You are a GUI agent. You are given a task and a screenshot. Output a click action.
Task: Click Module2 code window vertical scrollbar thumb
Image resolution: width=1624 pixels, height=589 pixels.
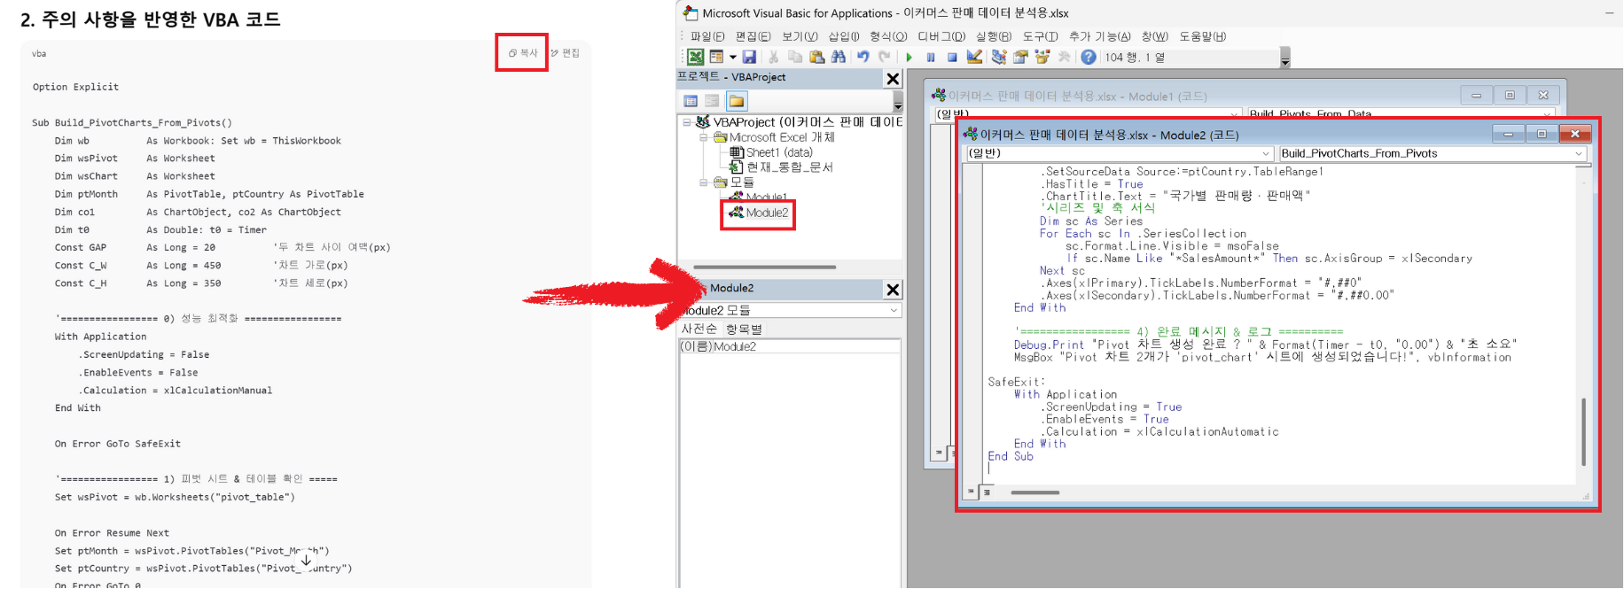click(1583, 432)
